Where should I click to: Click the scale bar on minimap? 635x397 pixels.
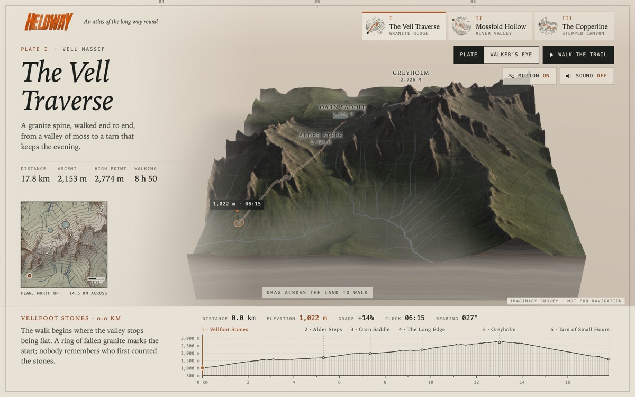[96, 280]
